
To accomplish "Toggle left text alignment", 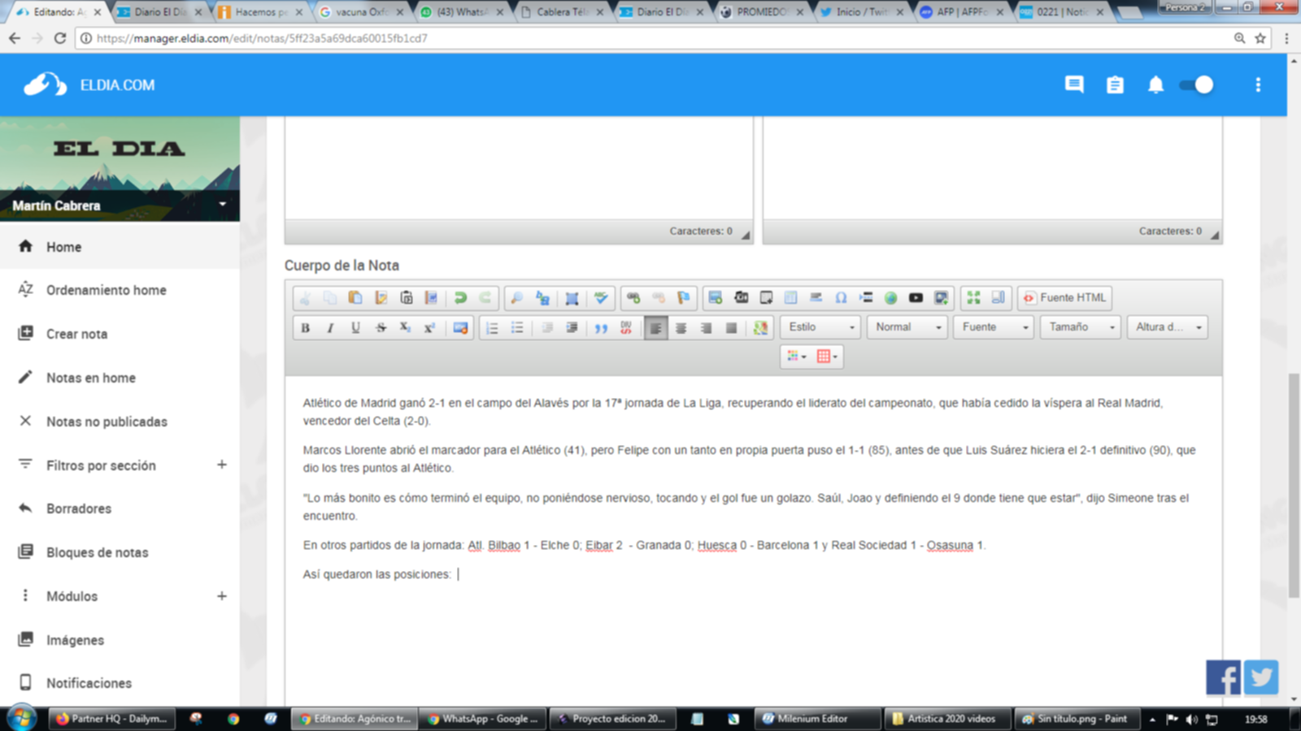I will coord(655,328).
